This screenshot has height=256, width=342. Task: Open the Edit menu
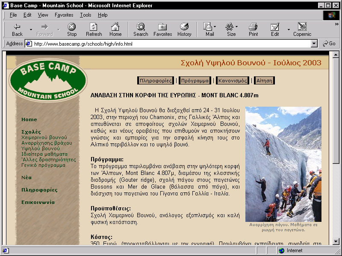pos(27,15)
